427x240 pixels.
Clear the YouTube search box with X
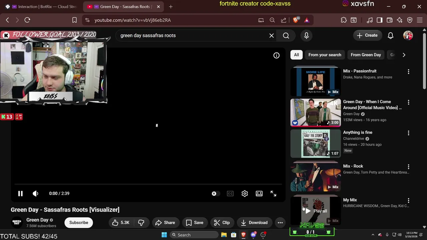[x=272, y=35]
